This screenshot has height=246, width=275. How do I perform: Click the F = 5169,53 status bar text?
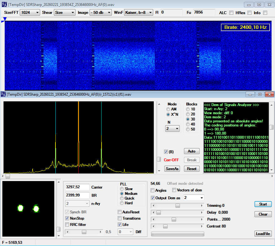point(12,243)
